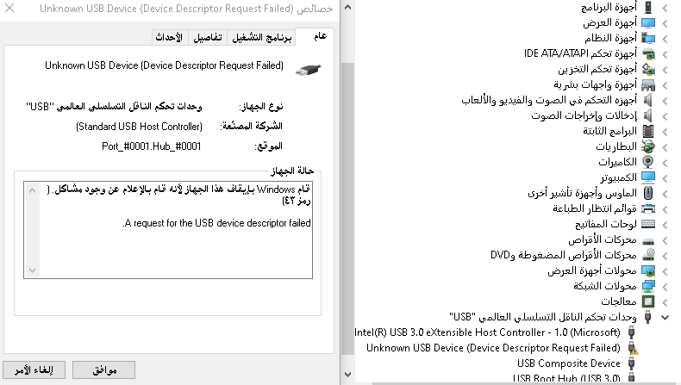Image resolution: width=681 pixels, height=385 pixels.
Task: Click the keyboards (لوحات المفاتيح) icon
Action: tap(648, 224)
